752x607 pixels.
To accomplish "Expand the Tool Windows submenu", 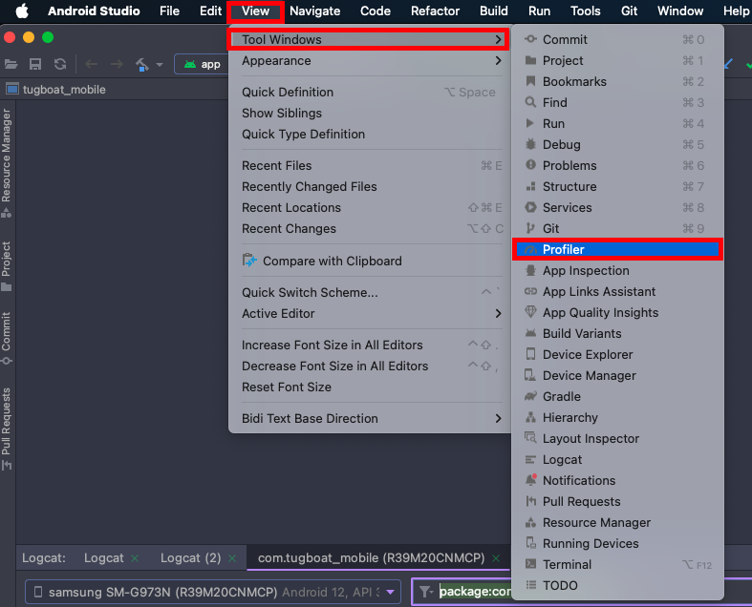I will (369, 39).
